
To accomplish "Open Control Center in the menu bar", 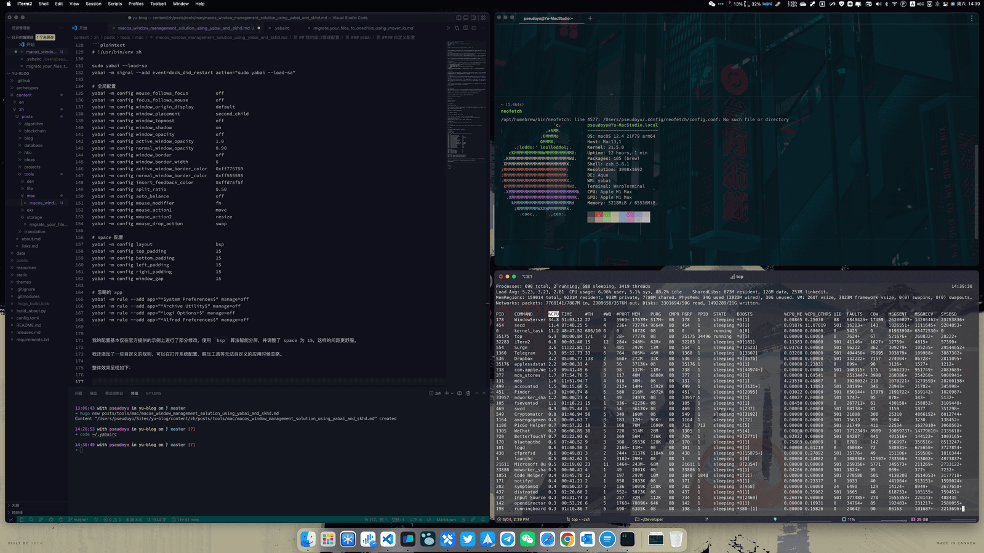I will pyautogui.click(x=946, y=4).
